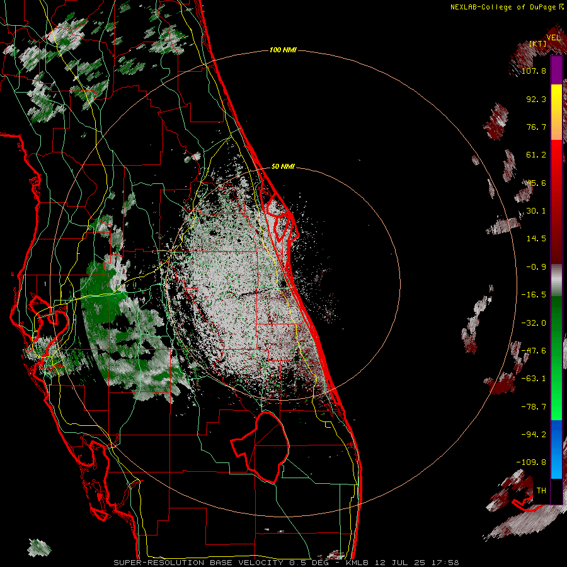Click the TH legend label
Viewport: 567px width, 567px height.
pyautogui.click(x=541, y=490)
